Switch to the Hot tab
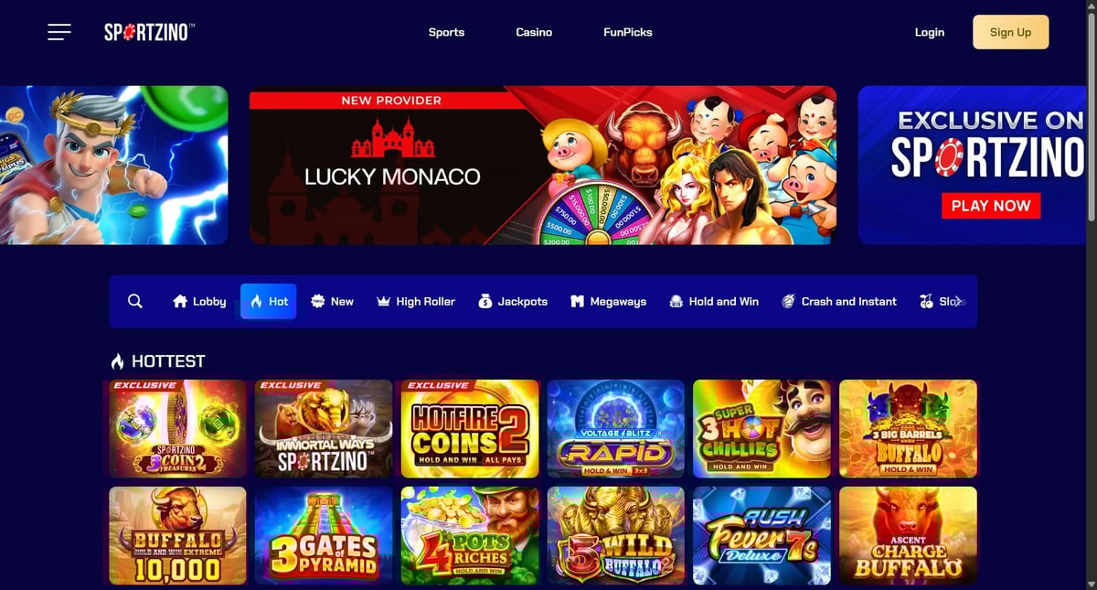The image size is (1097, 590). tap(269, 301)
